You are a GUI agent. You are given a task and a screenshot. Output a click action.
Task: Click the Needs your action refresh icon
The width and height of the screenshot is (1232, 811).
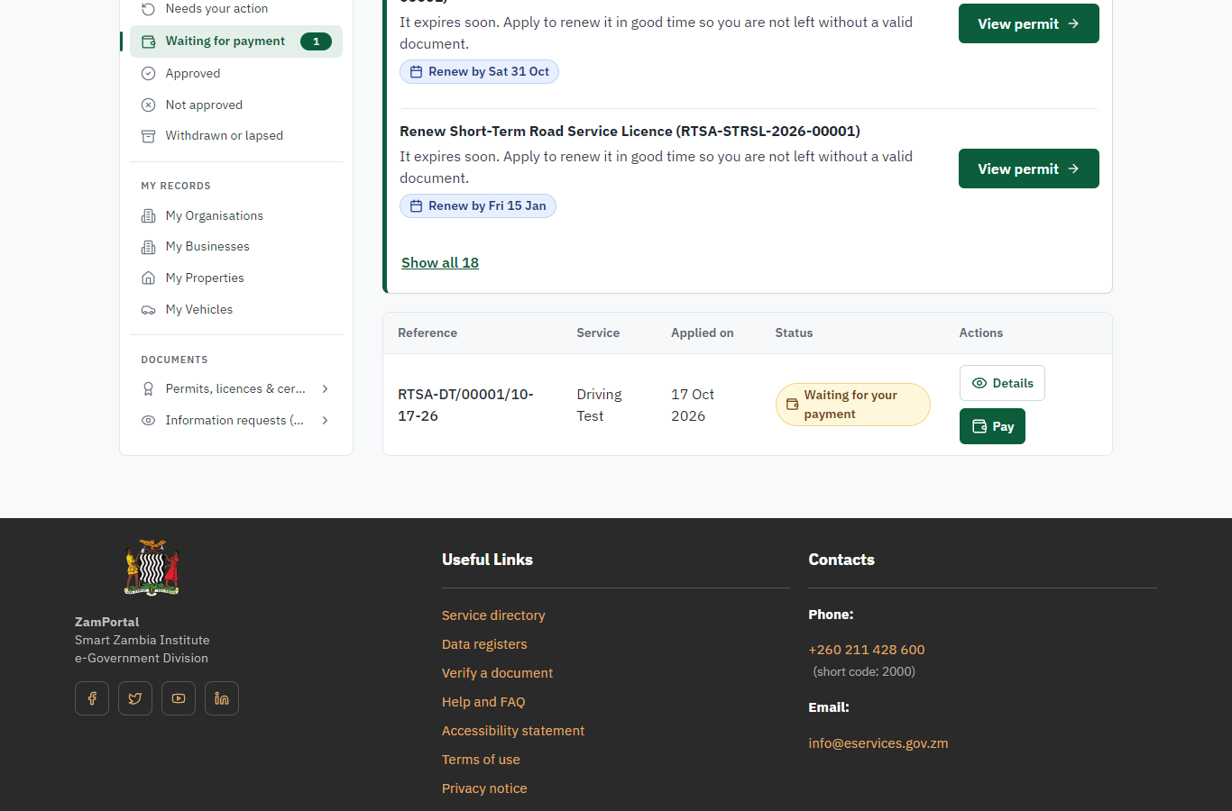[x=149, y=9]
